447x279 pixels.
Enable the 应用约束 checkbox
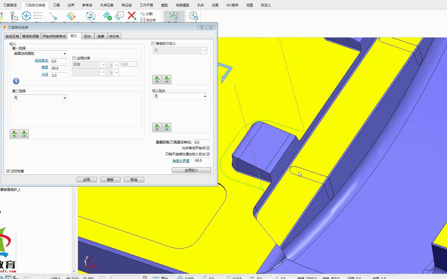[74, 58]
